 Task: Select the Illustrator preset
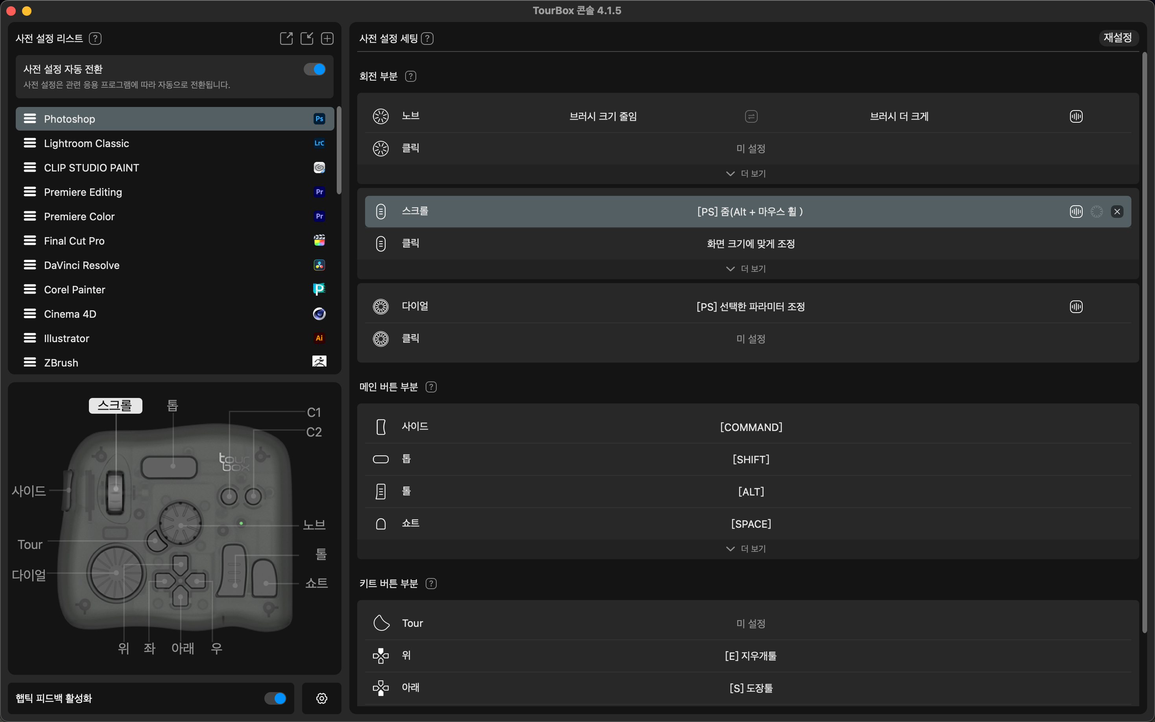[x=175, y=338]
